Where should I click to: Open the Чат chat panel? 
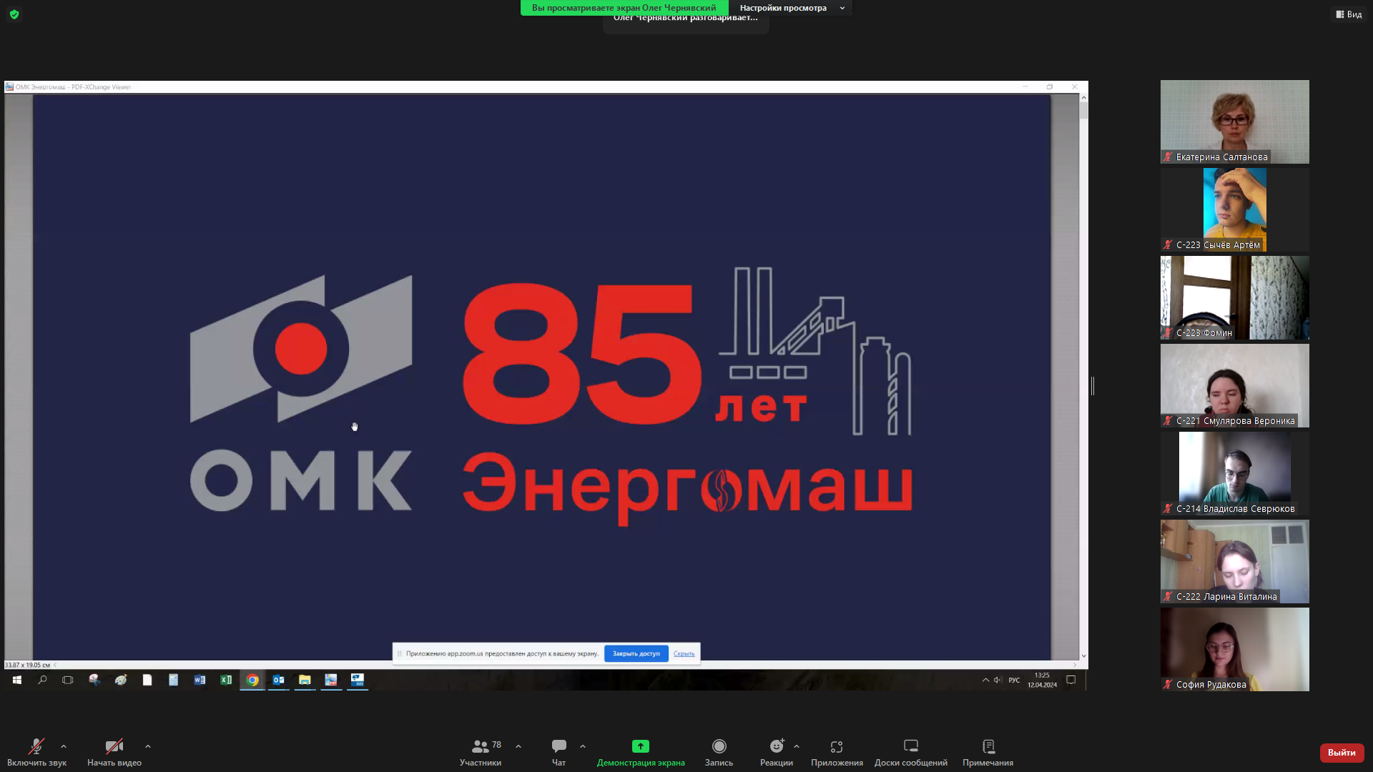pyautogui.click(x=559, y=753)
